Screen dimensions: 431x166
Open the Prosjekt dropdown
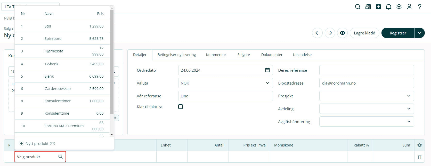409,96
